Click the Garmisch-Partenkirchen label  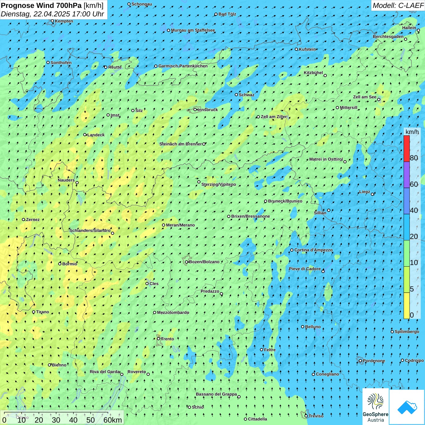point(183,66)
